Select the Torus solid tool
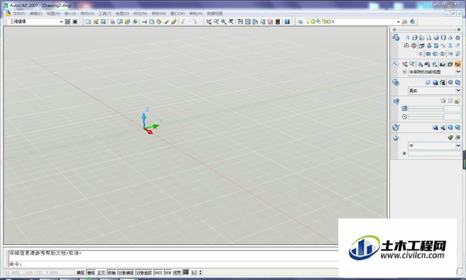Viewport: 466px width, 280px height. (x=458, y=38)
